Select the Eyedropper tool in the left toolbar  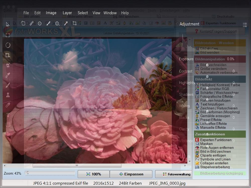tap(8, 75)
